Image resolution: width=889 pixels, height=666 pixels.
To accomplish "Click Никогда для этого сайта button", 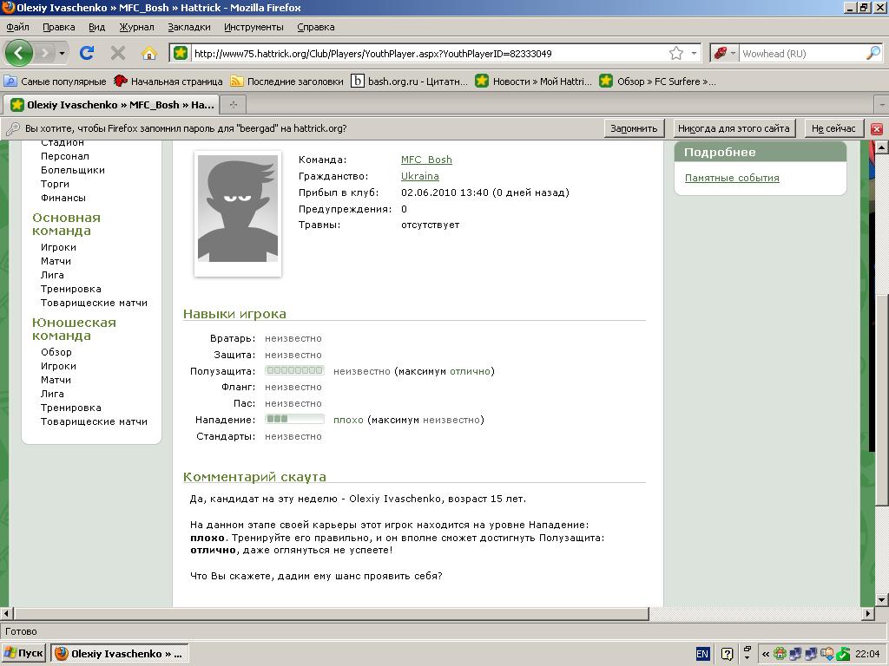I will [734, 128].
